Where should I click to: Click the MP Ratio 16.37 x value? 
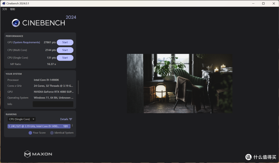51,64
